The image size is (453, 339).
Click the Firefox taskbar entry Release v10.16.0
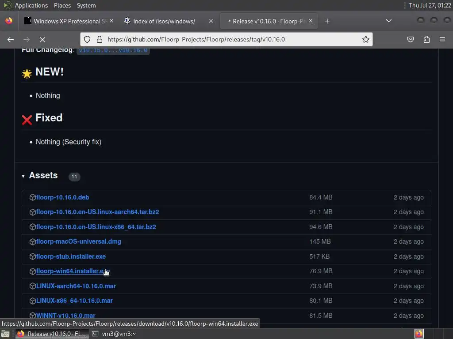click(x=52, y=334)
